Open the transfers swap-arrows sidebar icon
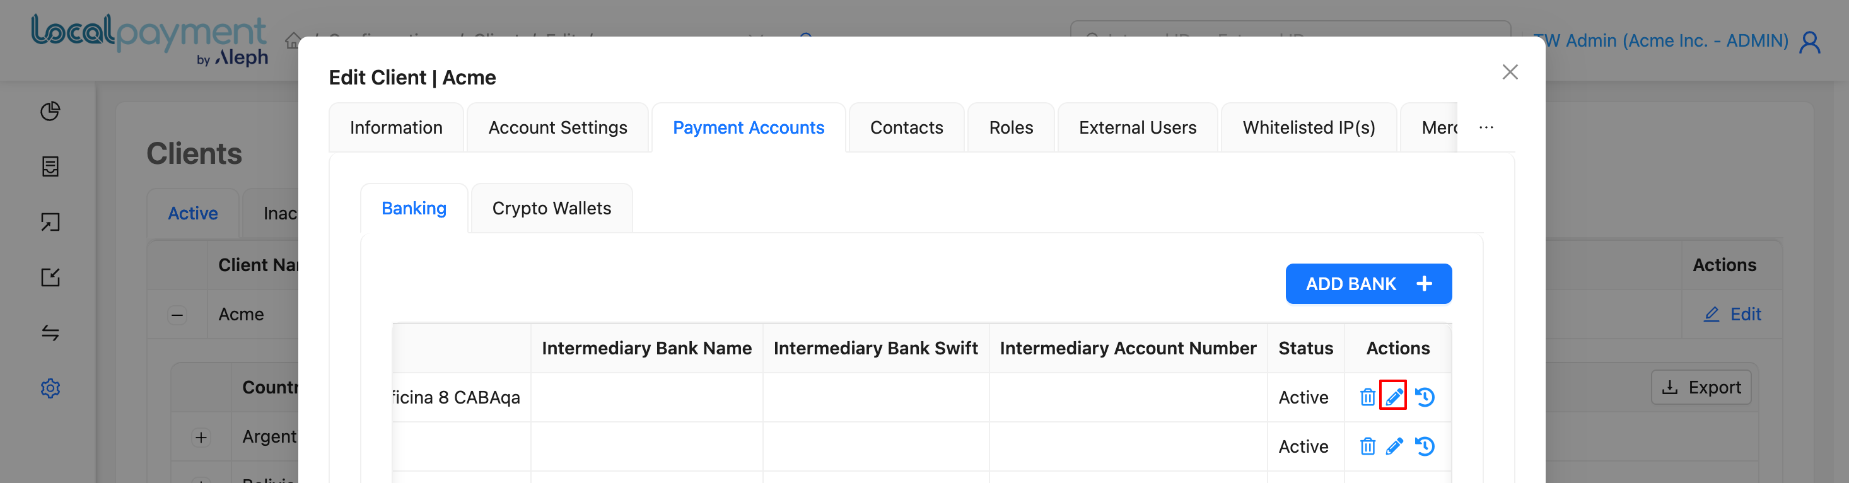 click(50, 333)
